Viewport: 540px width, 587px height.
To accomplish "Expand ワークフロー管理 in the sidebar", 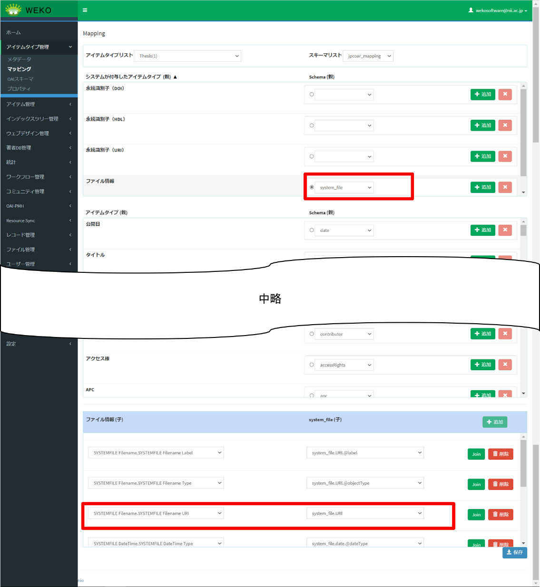I will [38, 177].
